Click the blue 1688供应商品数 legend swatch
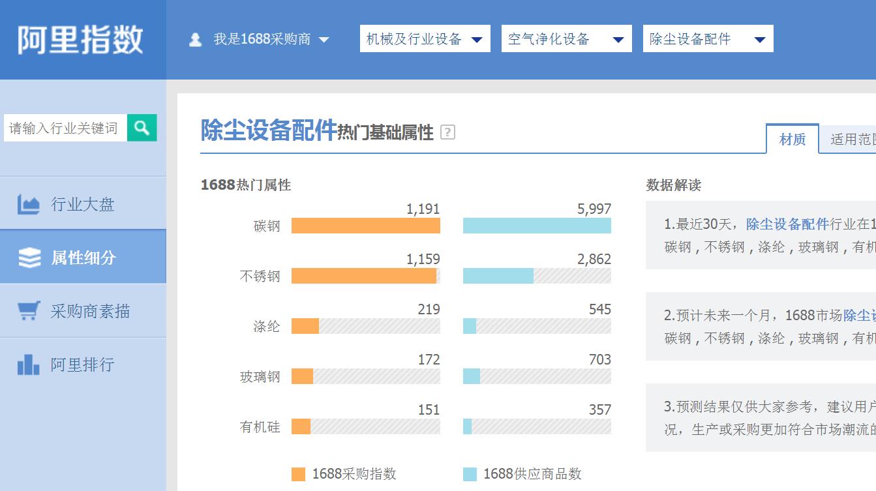The height and width of the screenshot is (491, 876). point(470,474)
